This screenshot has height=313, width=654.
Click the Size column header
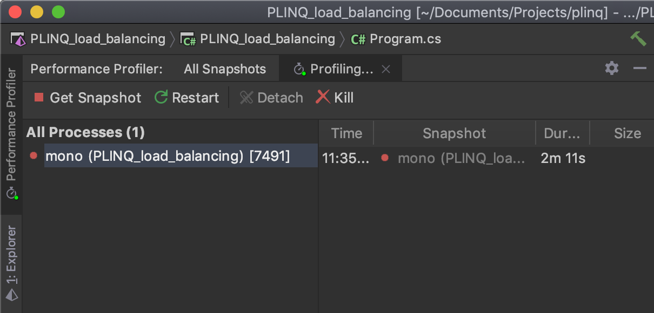coord(627,134)
